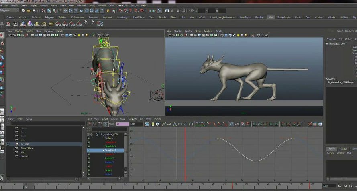This screenshot has width=357, height=191.
Task: Click the Tweak shelf button
Action: 100,23
